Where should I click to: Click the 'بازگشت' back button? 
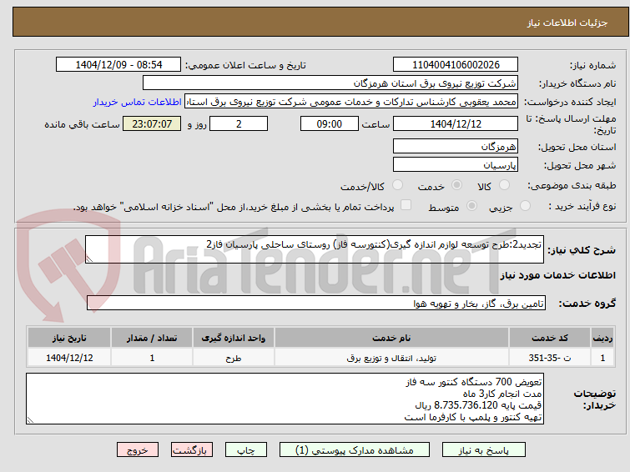(x=192, y=450)
